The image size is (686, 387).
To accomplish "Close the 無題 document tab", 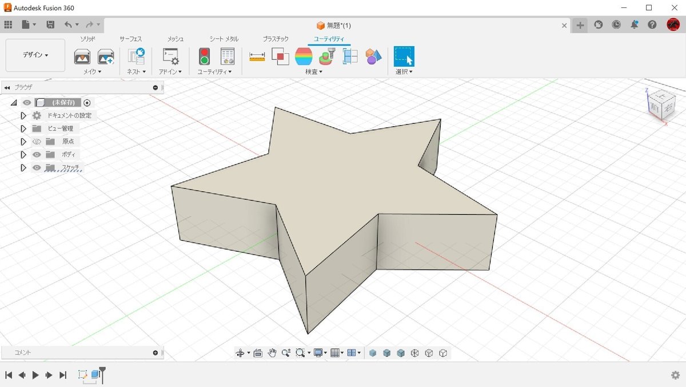I will point(565,25).
